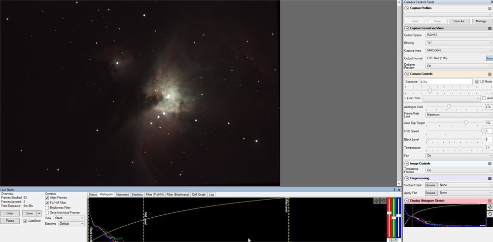Toggle the Auto exposure checkbox beside Quick Picks
The height and width of the screenshot is (242, 493).
(484, 98)
